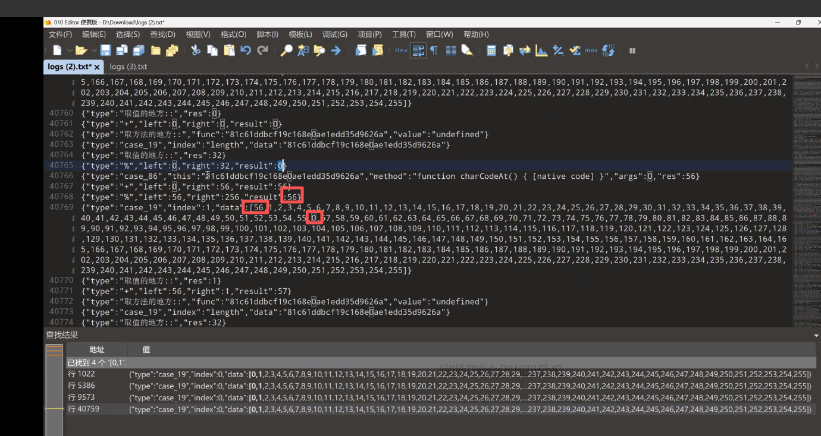
Task: Click the Open folder icon
Action: click(81, 50)
